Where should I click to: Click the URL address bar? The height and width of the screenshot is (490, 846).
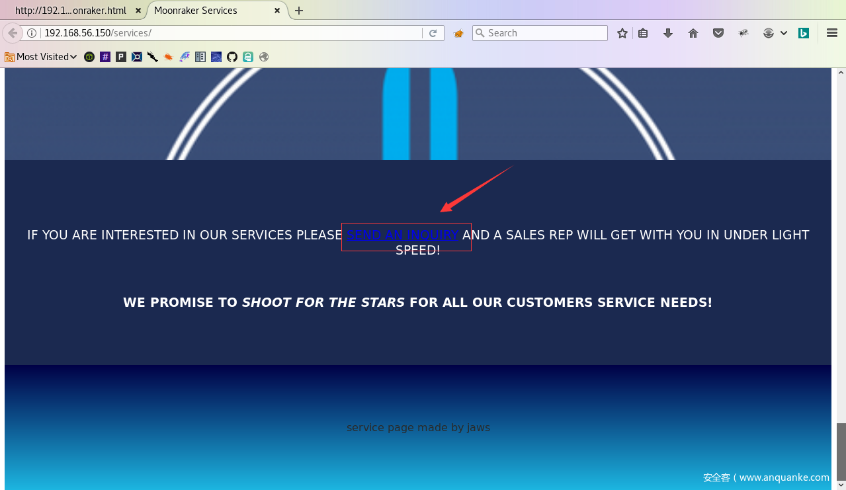(232, 33)
